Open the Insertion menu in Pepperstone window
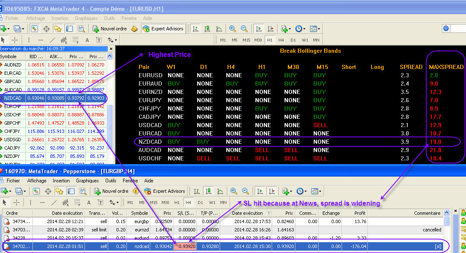 point(61,181)
